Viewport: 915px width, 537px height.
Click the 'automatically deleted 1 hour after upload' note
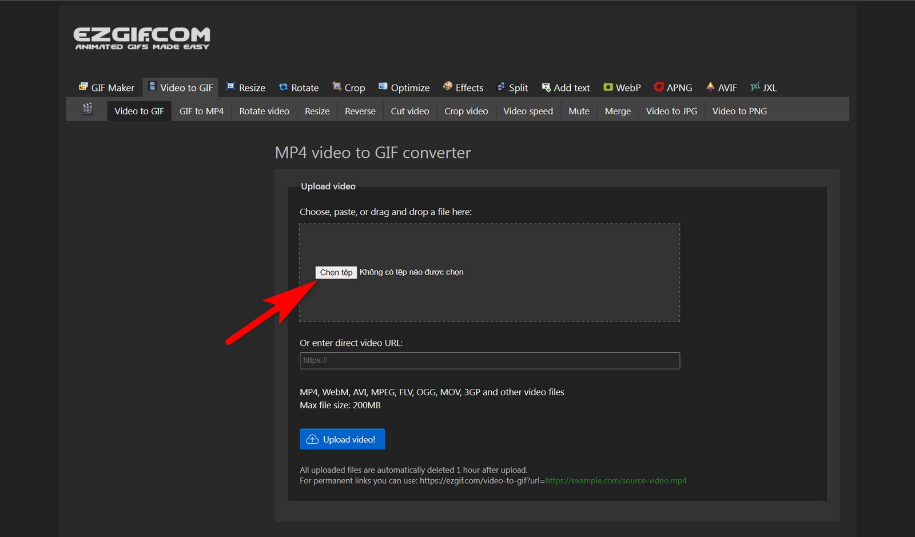point(414,470)
